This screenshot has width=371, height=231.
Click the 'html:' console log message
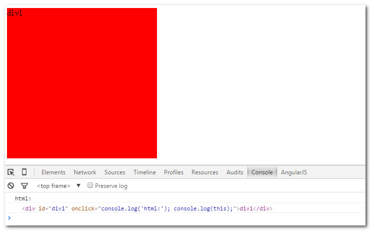coord(23,199)
